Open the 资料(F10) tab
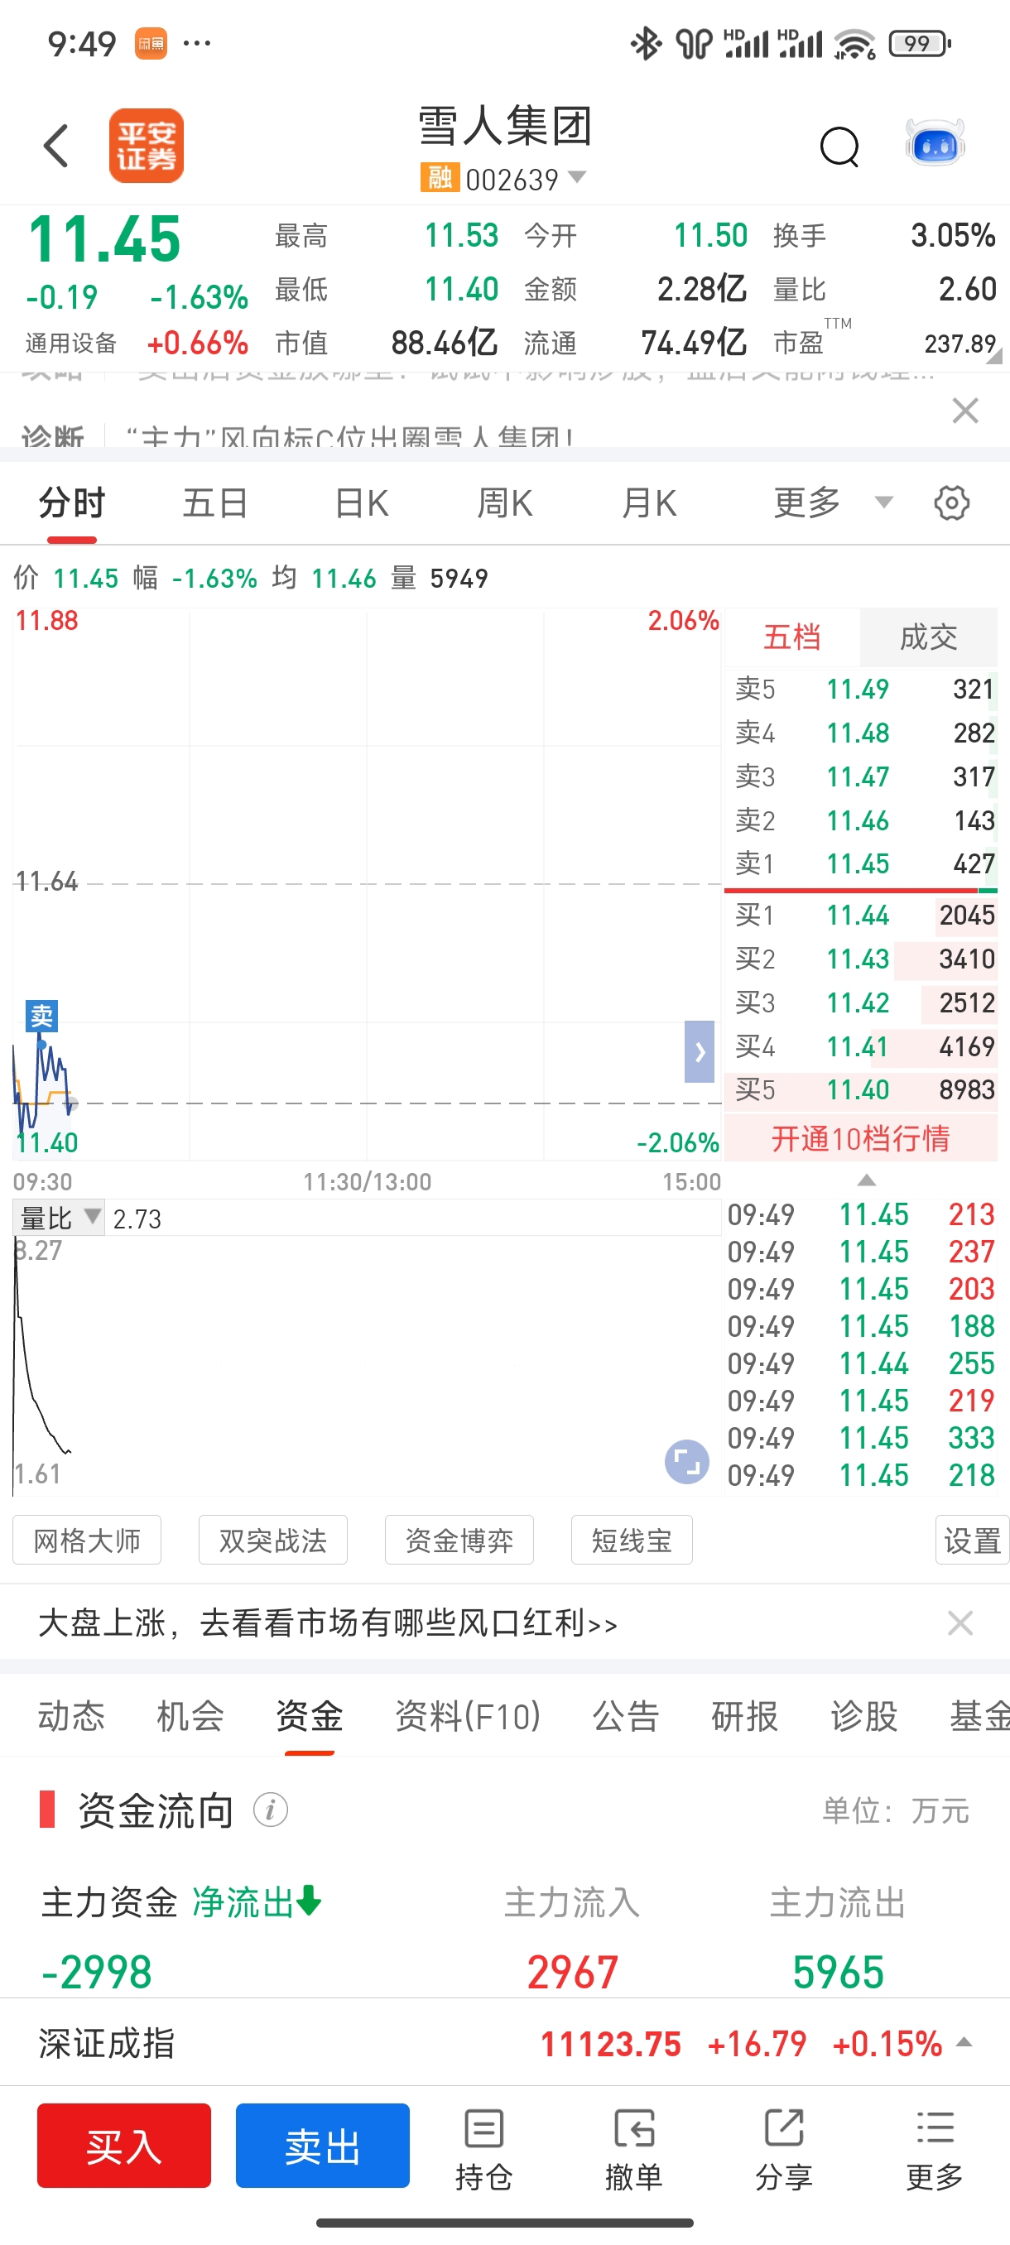1010x2245 pixels. tap(468, 1715)
